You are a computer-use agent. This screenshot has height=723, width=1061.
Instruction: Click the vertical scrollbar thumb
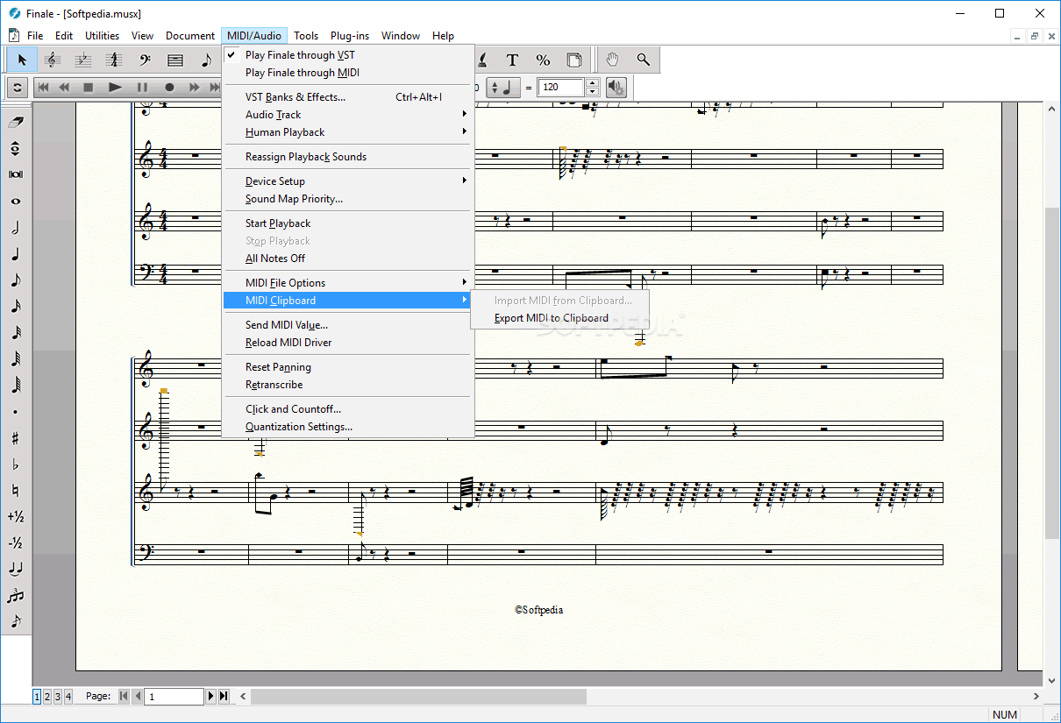pos(1052,372)
